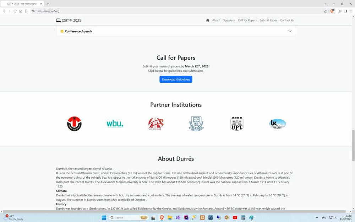Open the Kolegji AAB partner logo

click(155, 124)
